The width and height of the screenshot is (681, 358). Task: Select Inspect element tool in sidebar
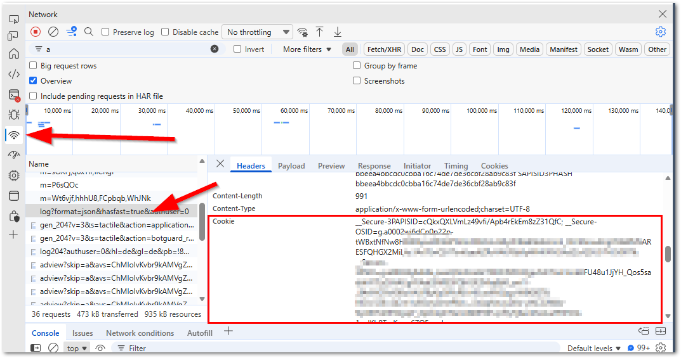[x=14, y=20]
